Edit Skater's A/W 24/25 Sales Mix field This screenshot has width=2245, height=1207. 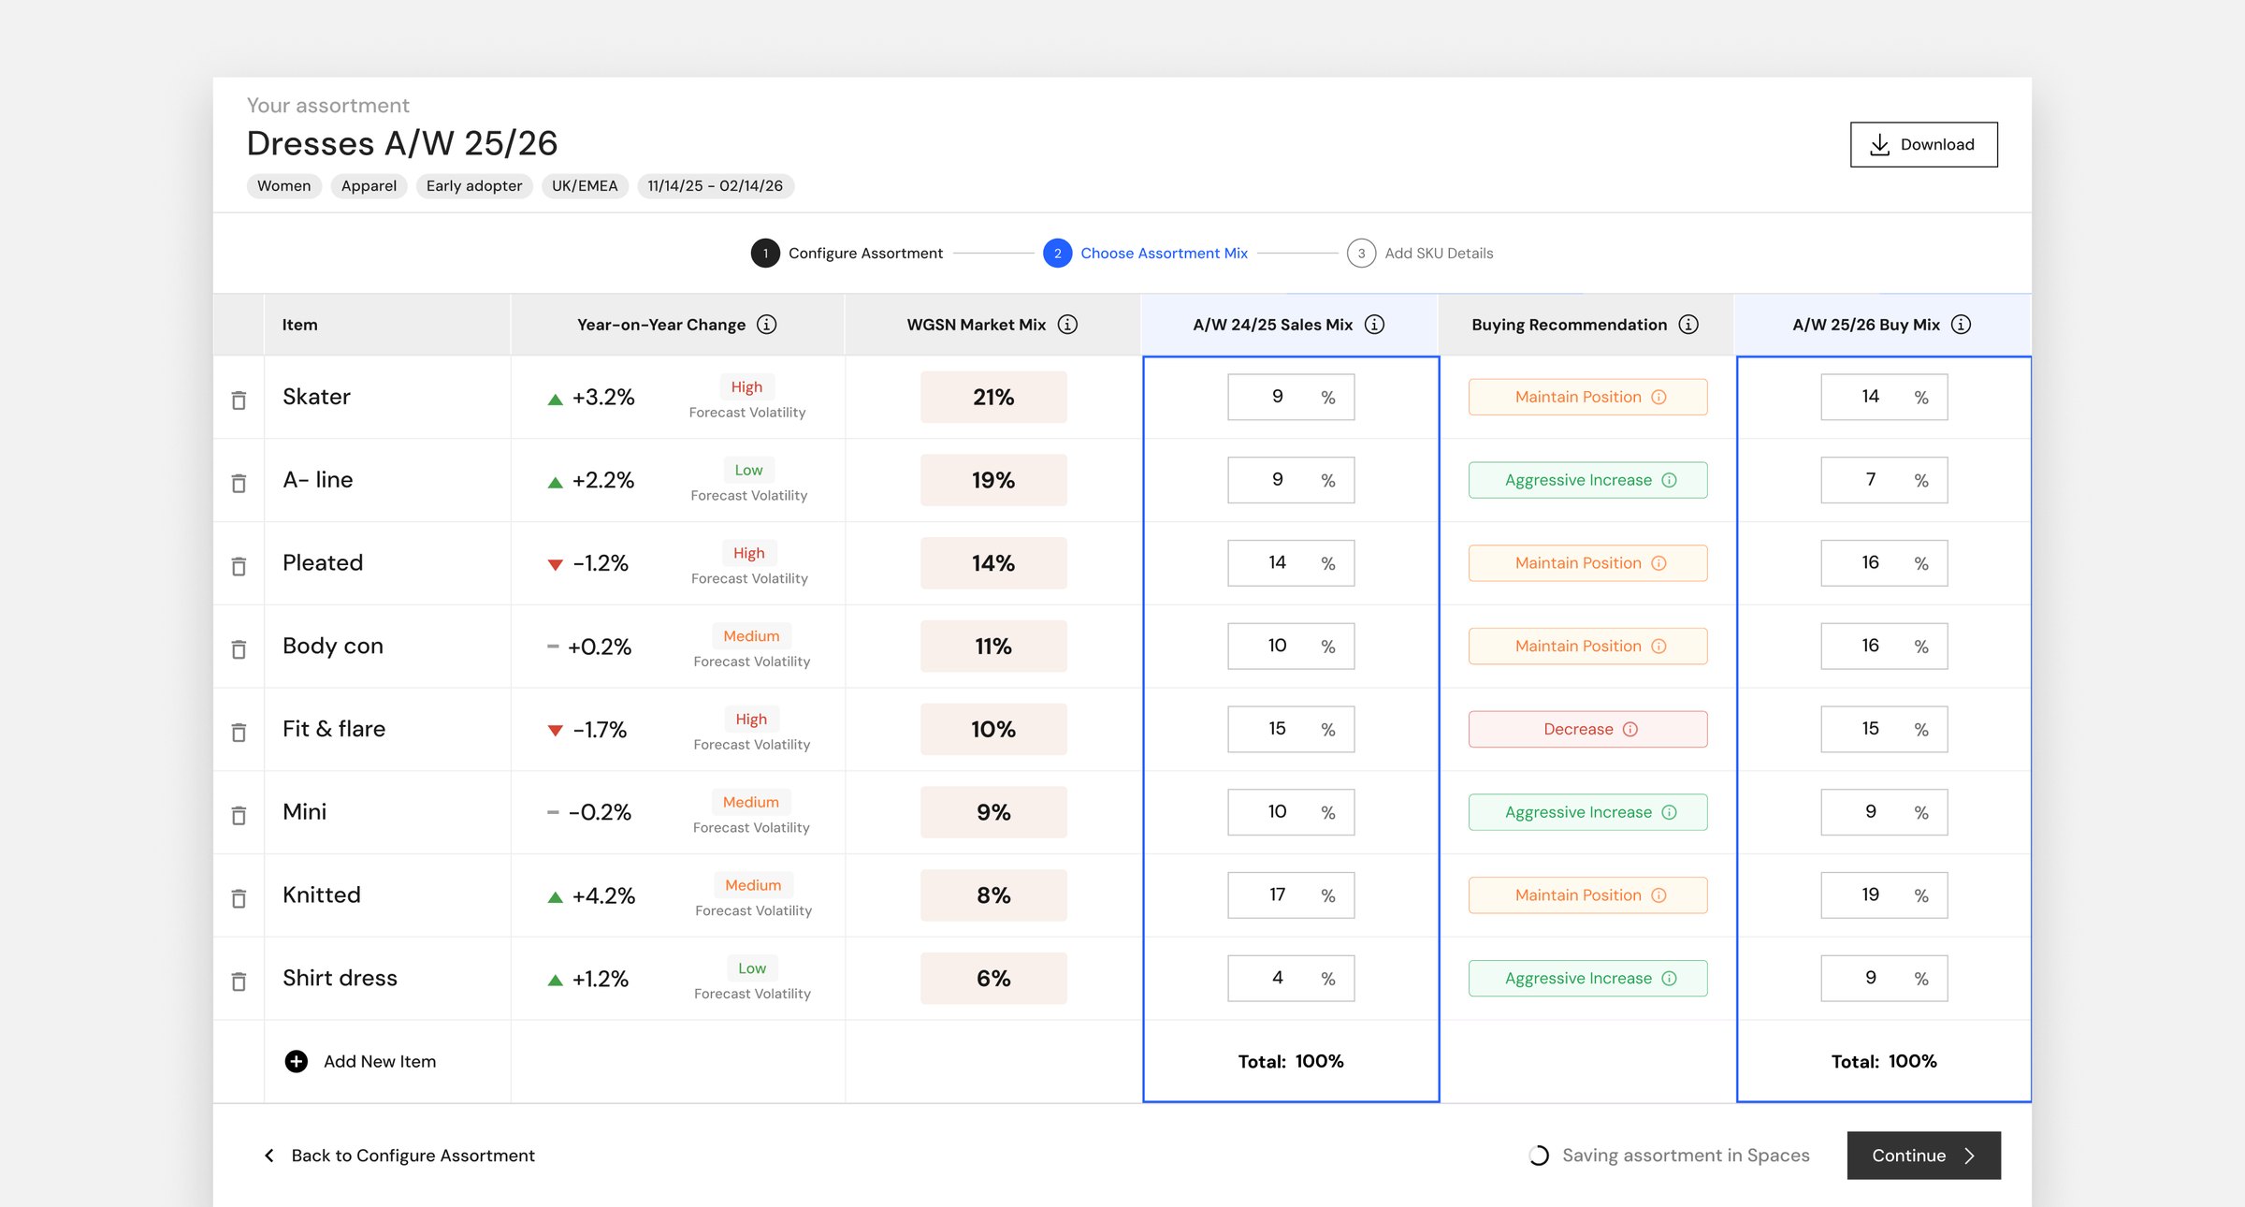point(1291,397)
